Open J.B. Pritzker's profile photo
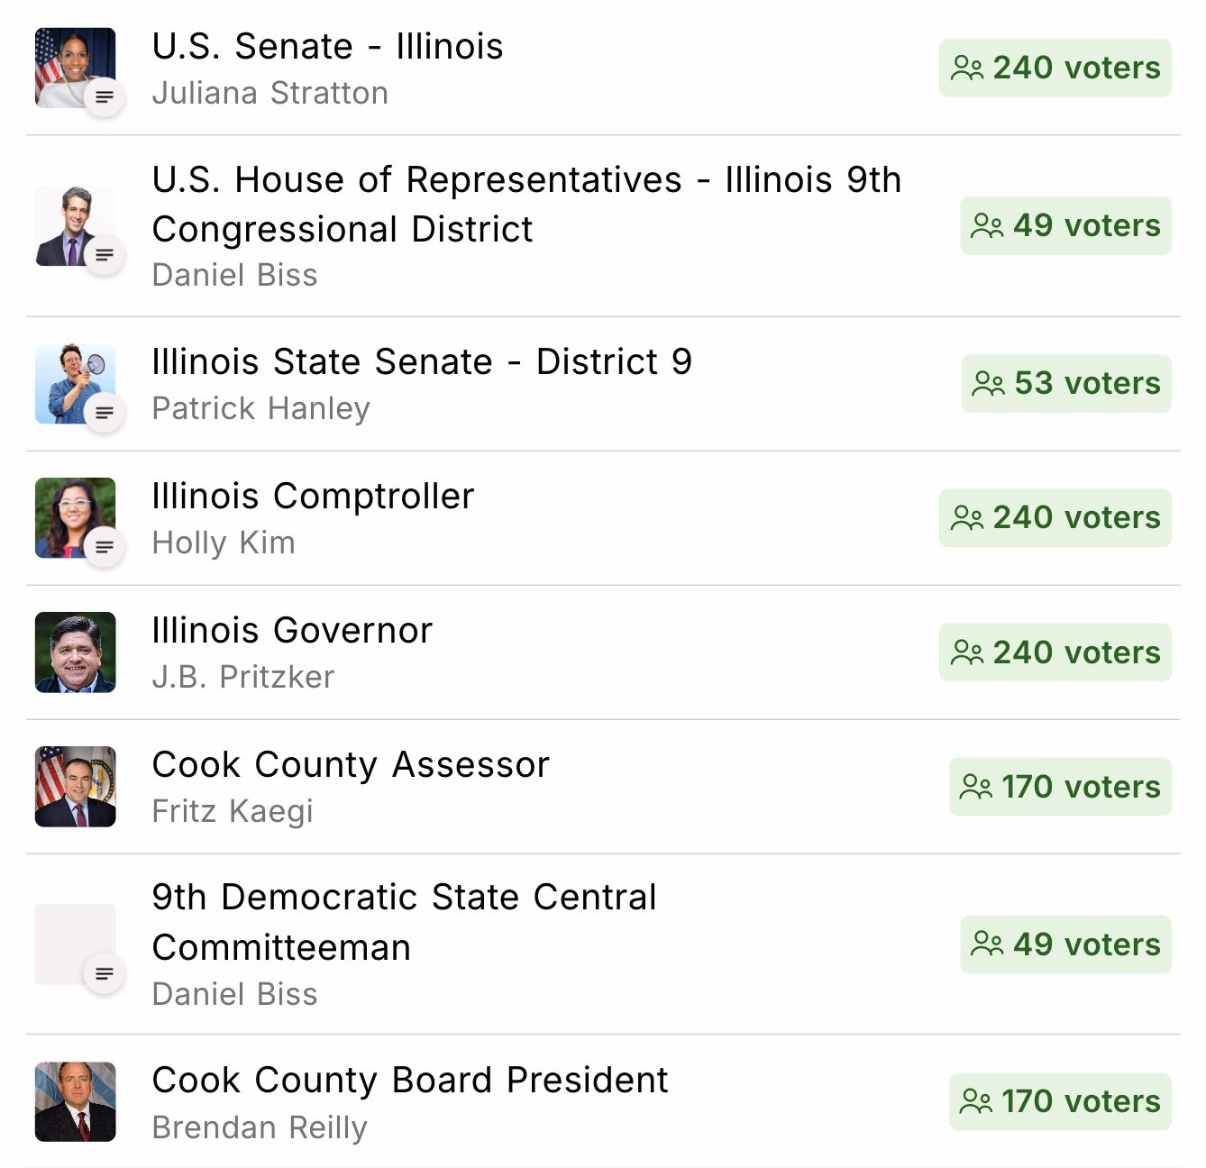1206x1168 pixels. 75,652
